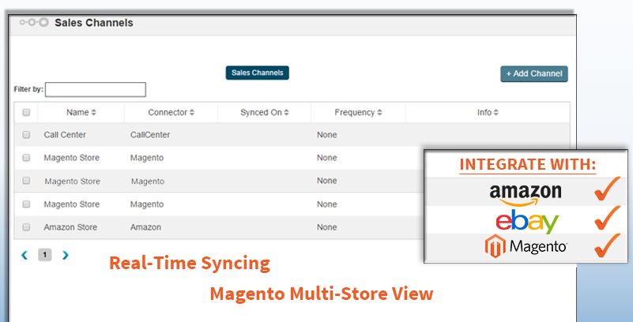Select the Call Center name cell
This screenshot has width=633, height=322.
click(65, 135)
